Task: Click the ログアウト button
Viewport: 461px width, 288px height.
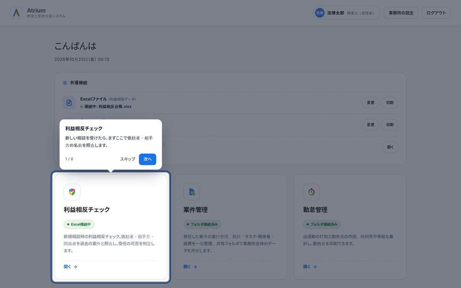Action: [436, 13]
